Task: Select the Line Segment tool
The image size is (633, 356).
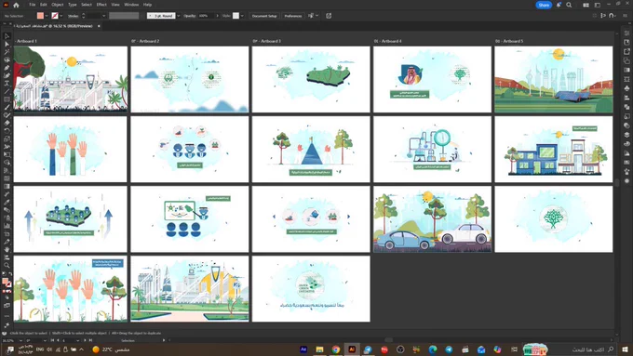Action: pos(7,91)
